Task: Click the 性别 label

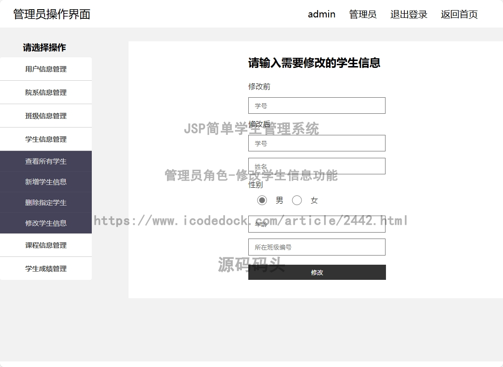Action: point(256,184)
